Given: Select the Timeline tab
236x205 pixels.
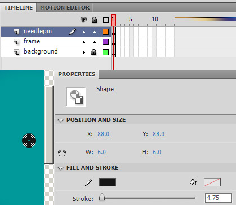Looking at the screenshot, I should click(19, 8).
